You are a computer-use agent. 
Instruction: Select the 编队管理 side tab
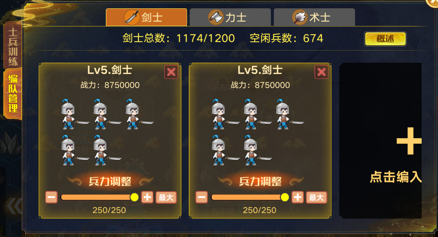pyautogui.click(x=13, y=94)
